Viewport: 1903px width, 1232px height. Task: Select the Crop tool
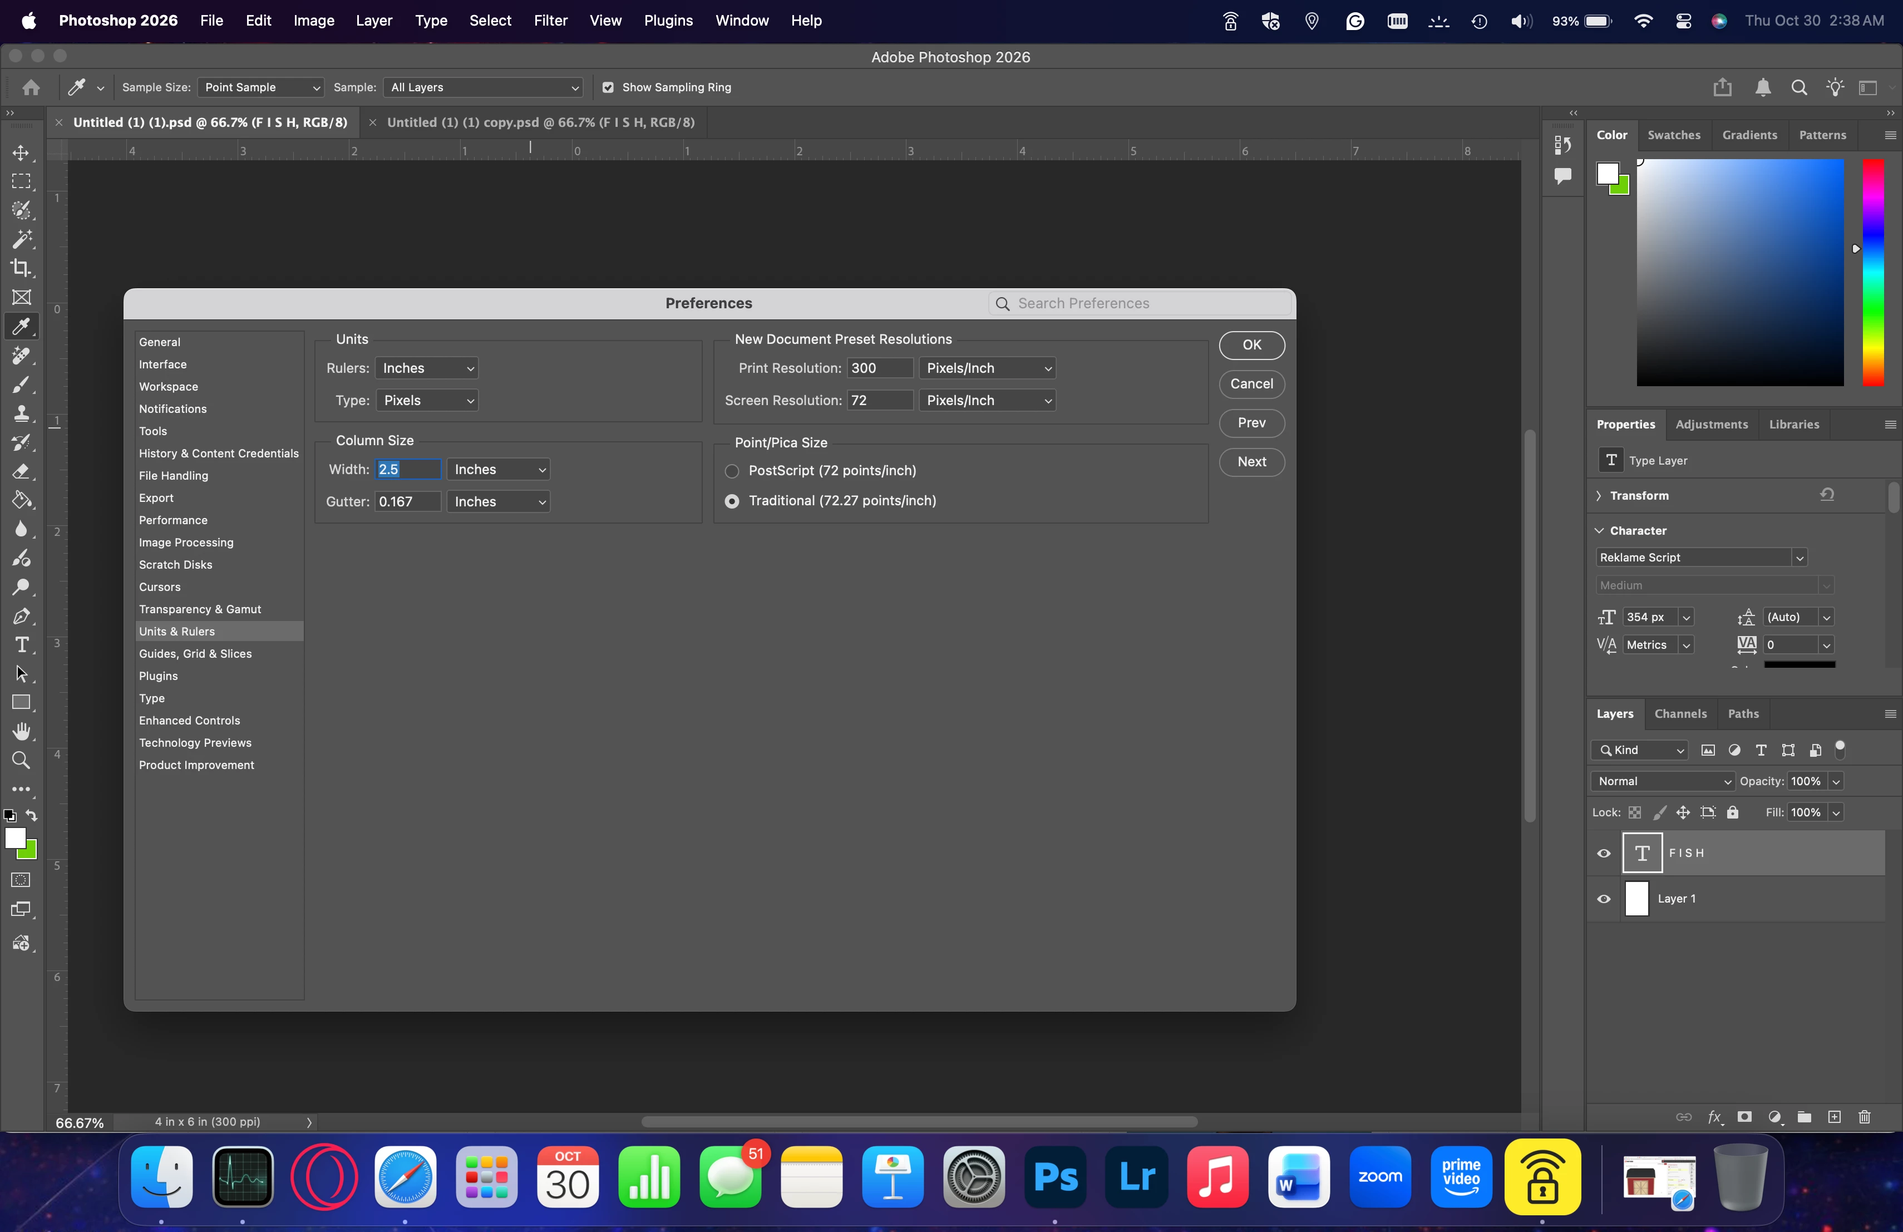point(22,268)
